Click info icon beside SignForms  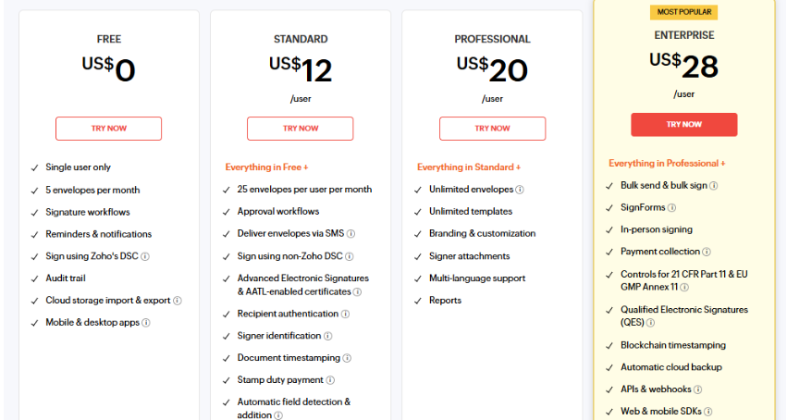coord(672,208)
